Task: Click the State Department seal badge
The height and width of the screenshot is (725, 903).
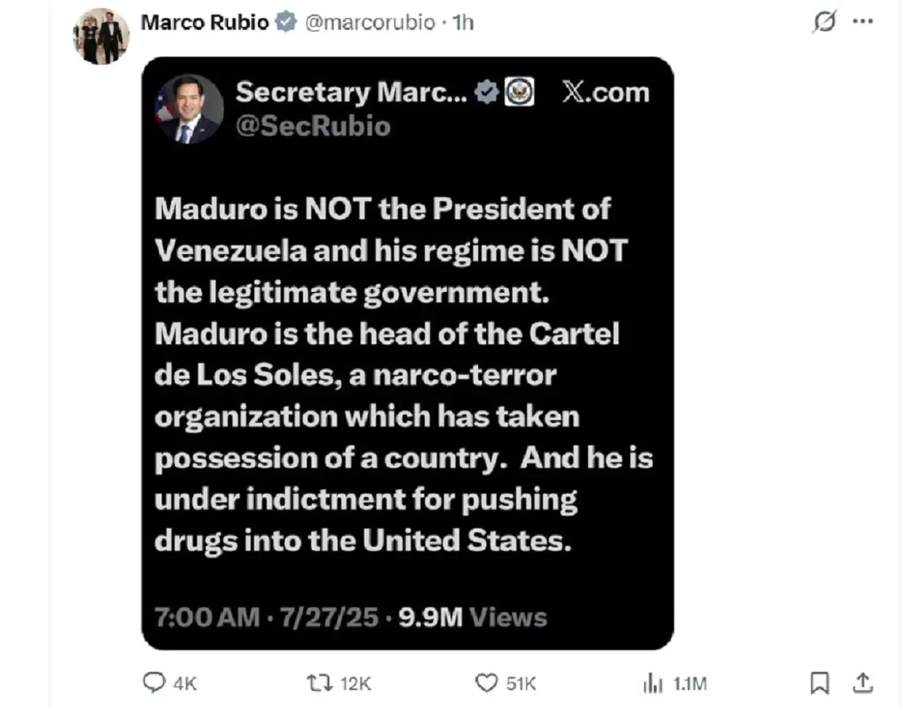Action: (x=519, y=92)
